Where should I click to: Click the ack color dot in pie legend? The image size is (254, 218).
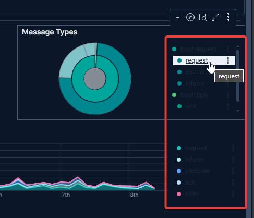tap(179, 106)
